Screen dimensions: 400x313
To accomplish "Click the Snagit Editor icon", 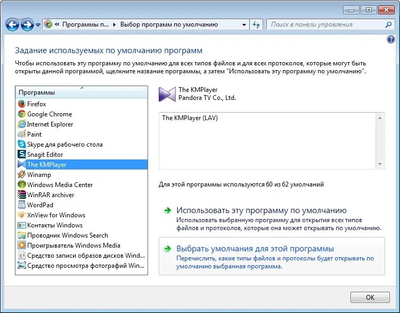I will pyautogui.click(x=22, y=155).
